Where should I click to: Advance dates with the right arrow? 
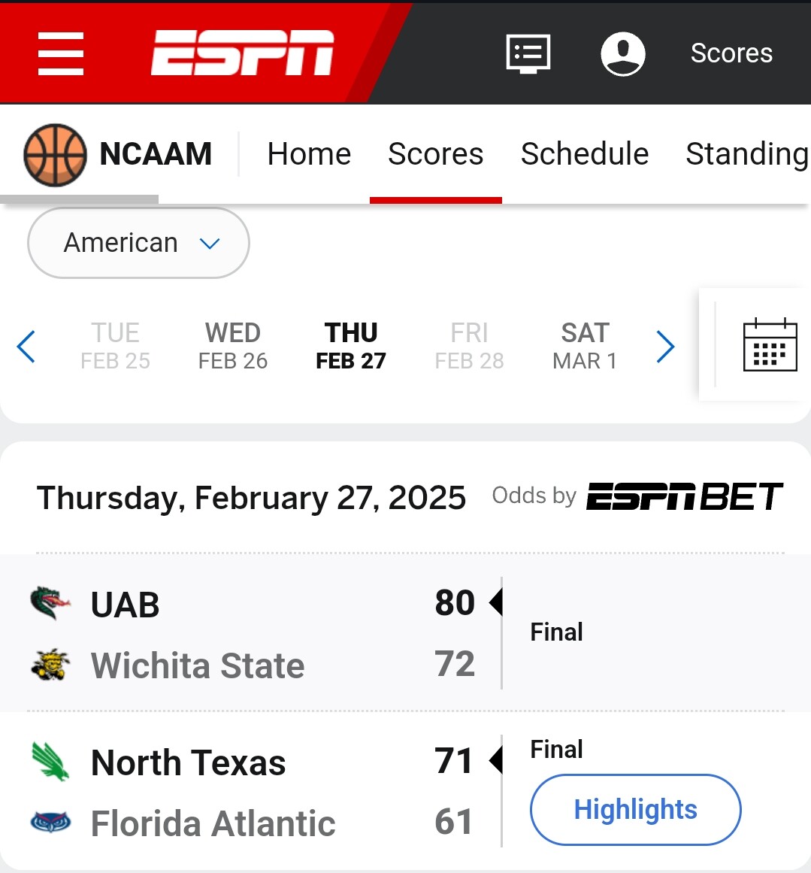point(665,347)
